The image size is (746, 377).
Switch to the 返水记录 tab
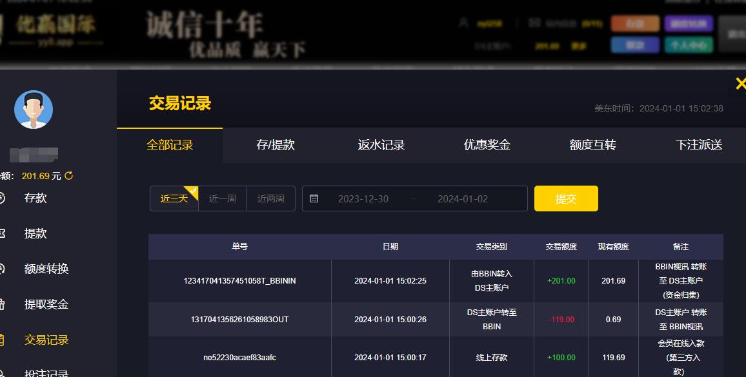[x=381, y=145]
